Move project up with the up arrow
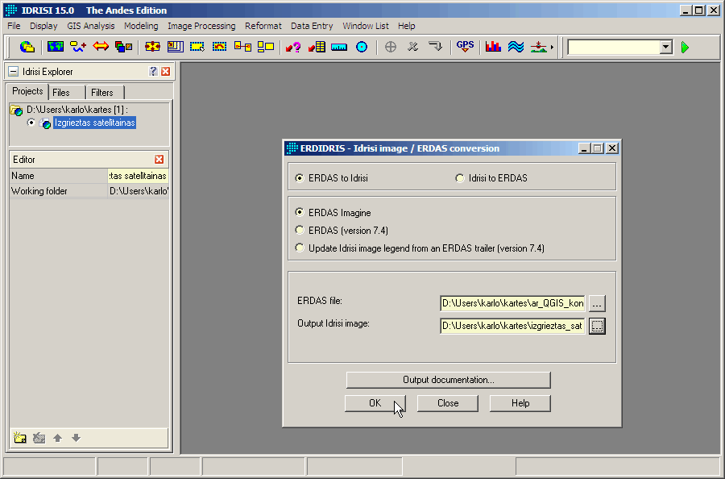 (57, 438)
